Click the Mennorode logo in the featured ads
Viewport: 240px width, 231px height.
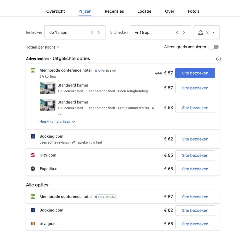pyautogui.click(x=33, y=71)
